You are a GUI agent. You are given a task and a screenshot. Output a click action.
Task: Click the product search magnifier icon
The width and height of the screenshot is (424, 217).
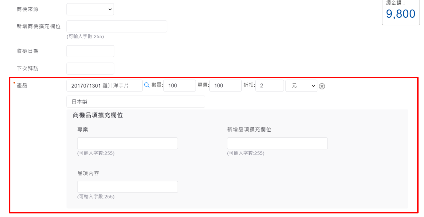coord(147,85)
